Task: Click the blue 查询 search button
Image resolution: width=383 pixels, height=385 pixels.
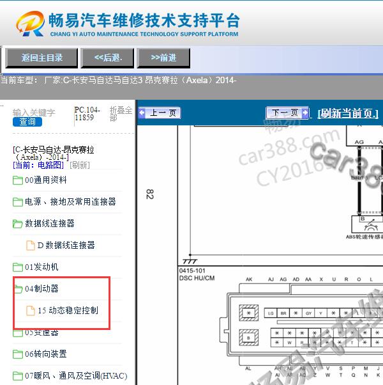Action: 27,122
